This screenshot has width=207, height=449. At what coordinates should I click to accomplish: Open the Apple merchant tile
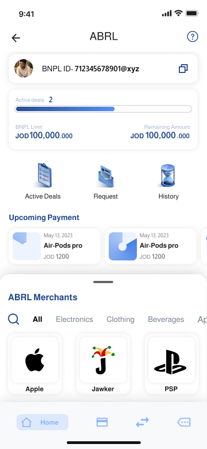tap(35, 364)
